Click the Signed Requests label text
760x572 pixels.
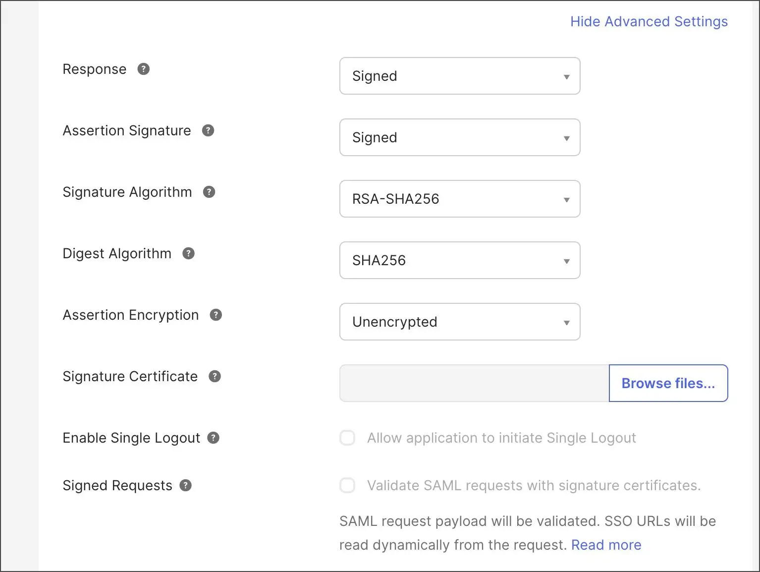pos(117,485)
